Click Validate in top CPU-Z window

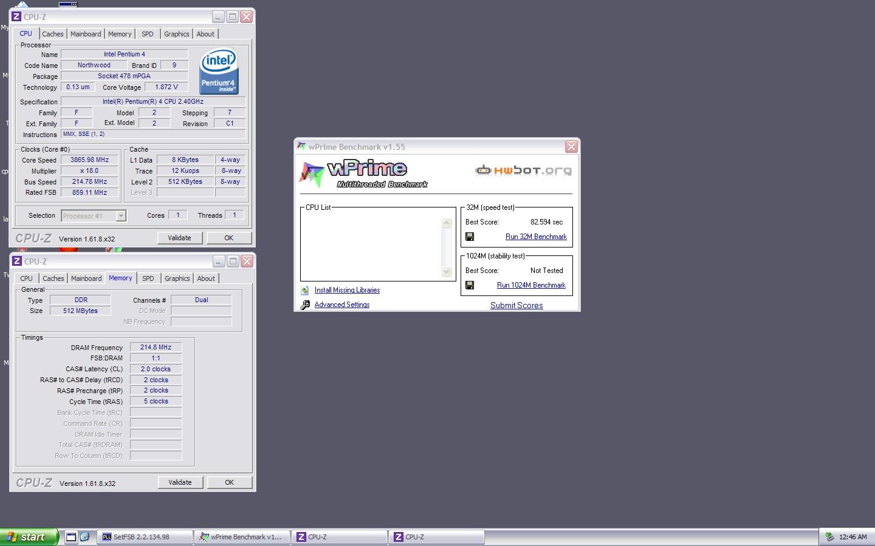click(x=179, y=238)
